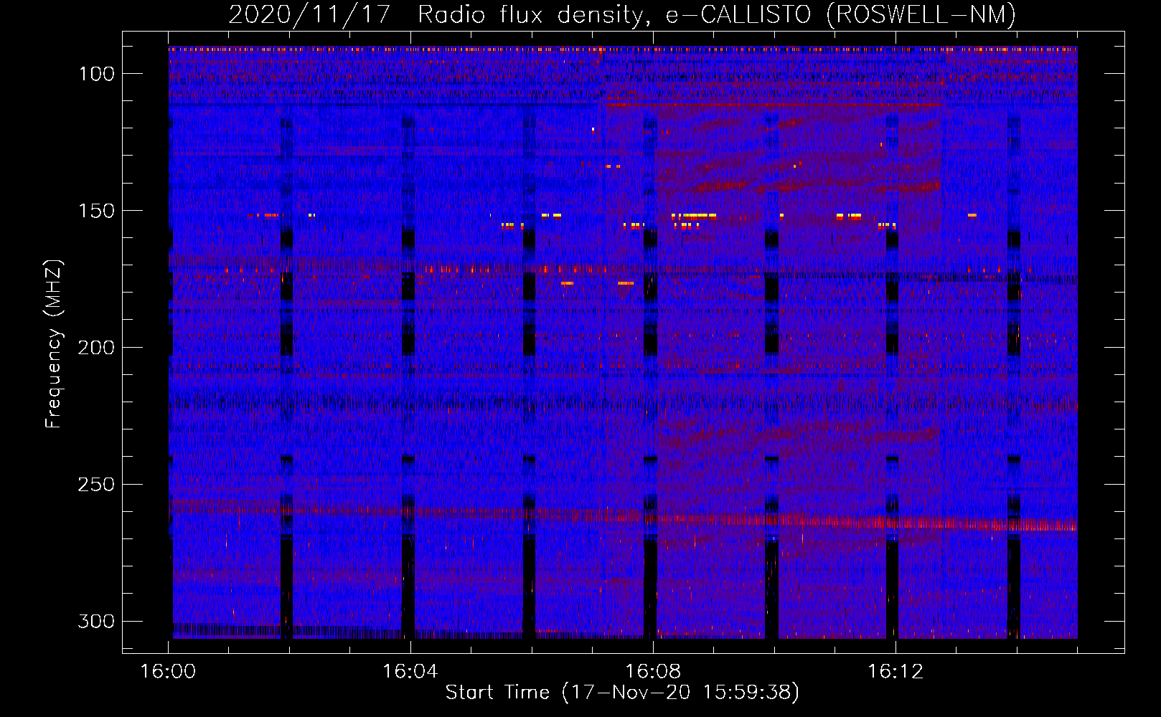Click the Start Time axis label
Screen dimensions: 1161x717
click(x=622, y=692)
